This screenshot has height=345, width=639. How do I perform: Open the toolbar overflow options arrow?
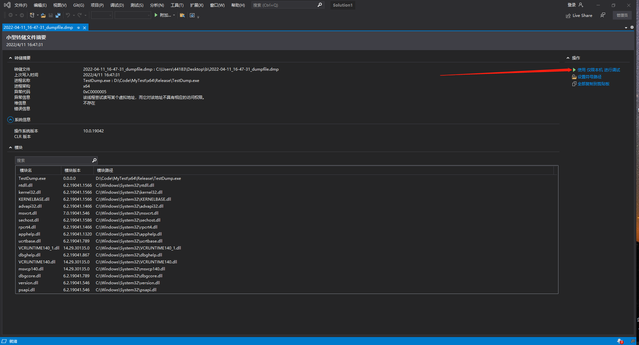pos(198,17)
